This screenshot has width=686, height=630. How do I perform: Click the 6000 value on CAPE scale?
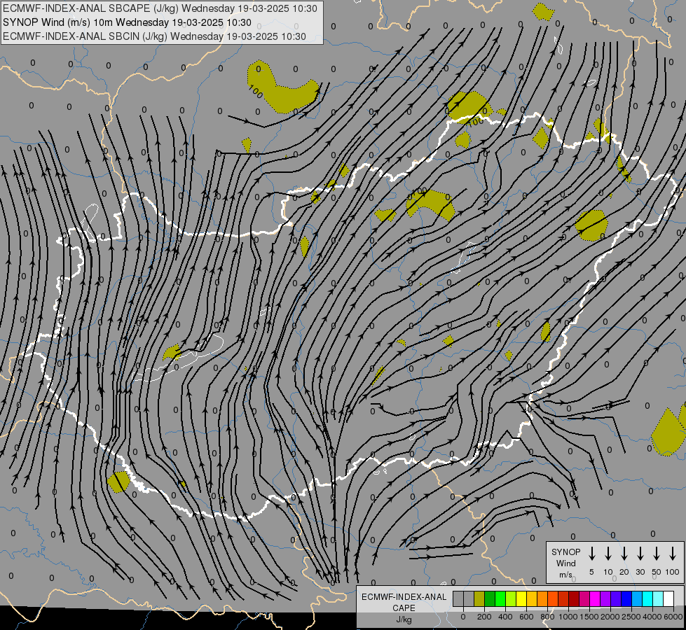tap(673, 617)
